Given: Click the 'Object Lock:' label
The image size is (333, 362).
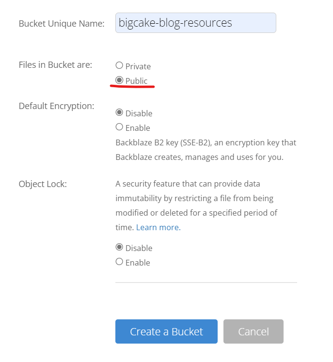Looking at the screenshot, I should click(43, 184).
